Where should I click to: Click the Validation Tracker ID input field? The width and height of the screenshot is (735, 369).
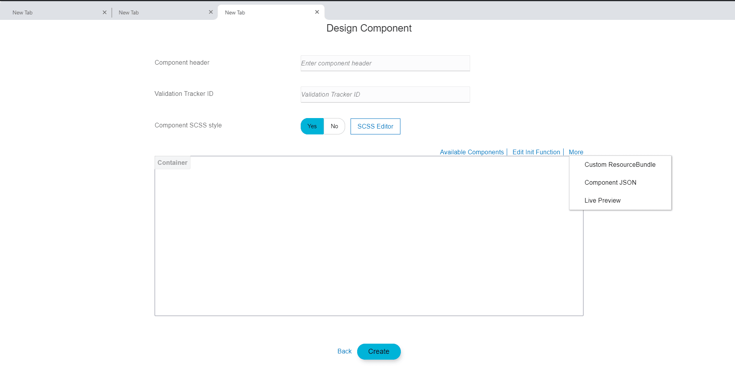click(385, 94)
